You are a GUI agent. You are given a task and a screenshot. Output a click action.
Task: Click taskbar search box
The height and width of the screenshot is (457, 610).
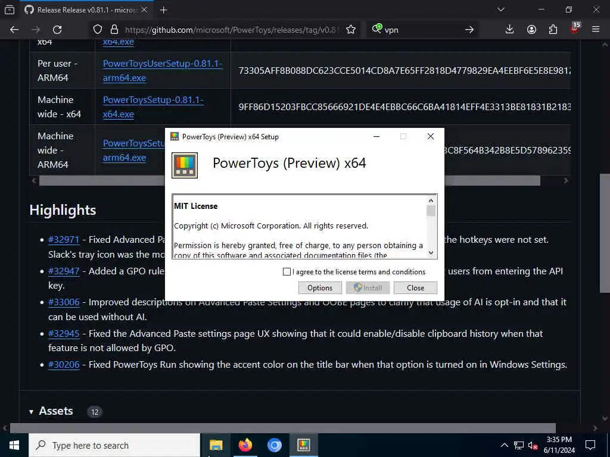(114, 445)
